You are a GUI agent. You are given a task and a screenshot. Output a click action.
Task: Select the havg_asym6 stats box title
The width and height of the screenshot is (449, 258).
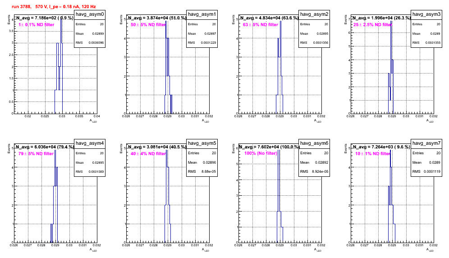pyautogui.click(x=314, y=143)
